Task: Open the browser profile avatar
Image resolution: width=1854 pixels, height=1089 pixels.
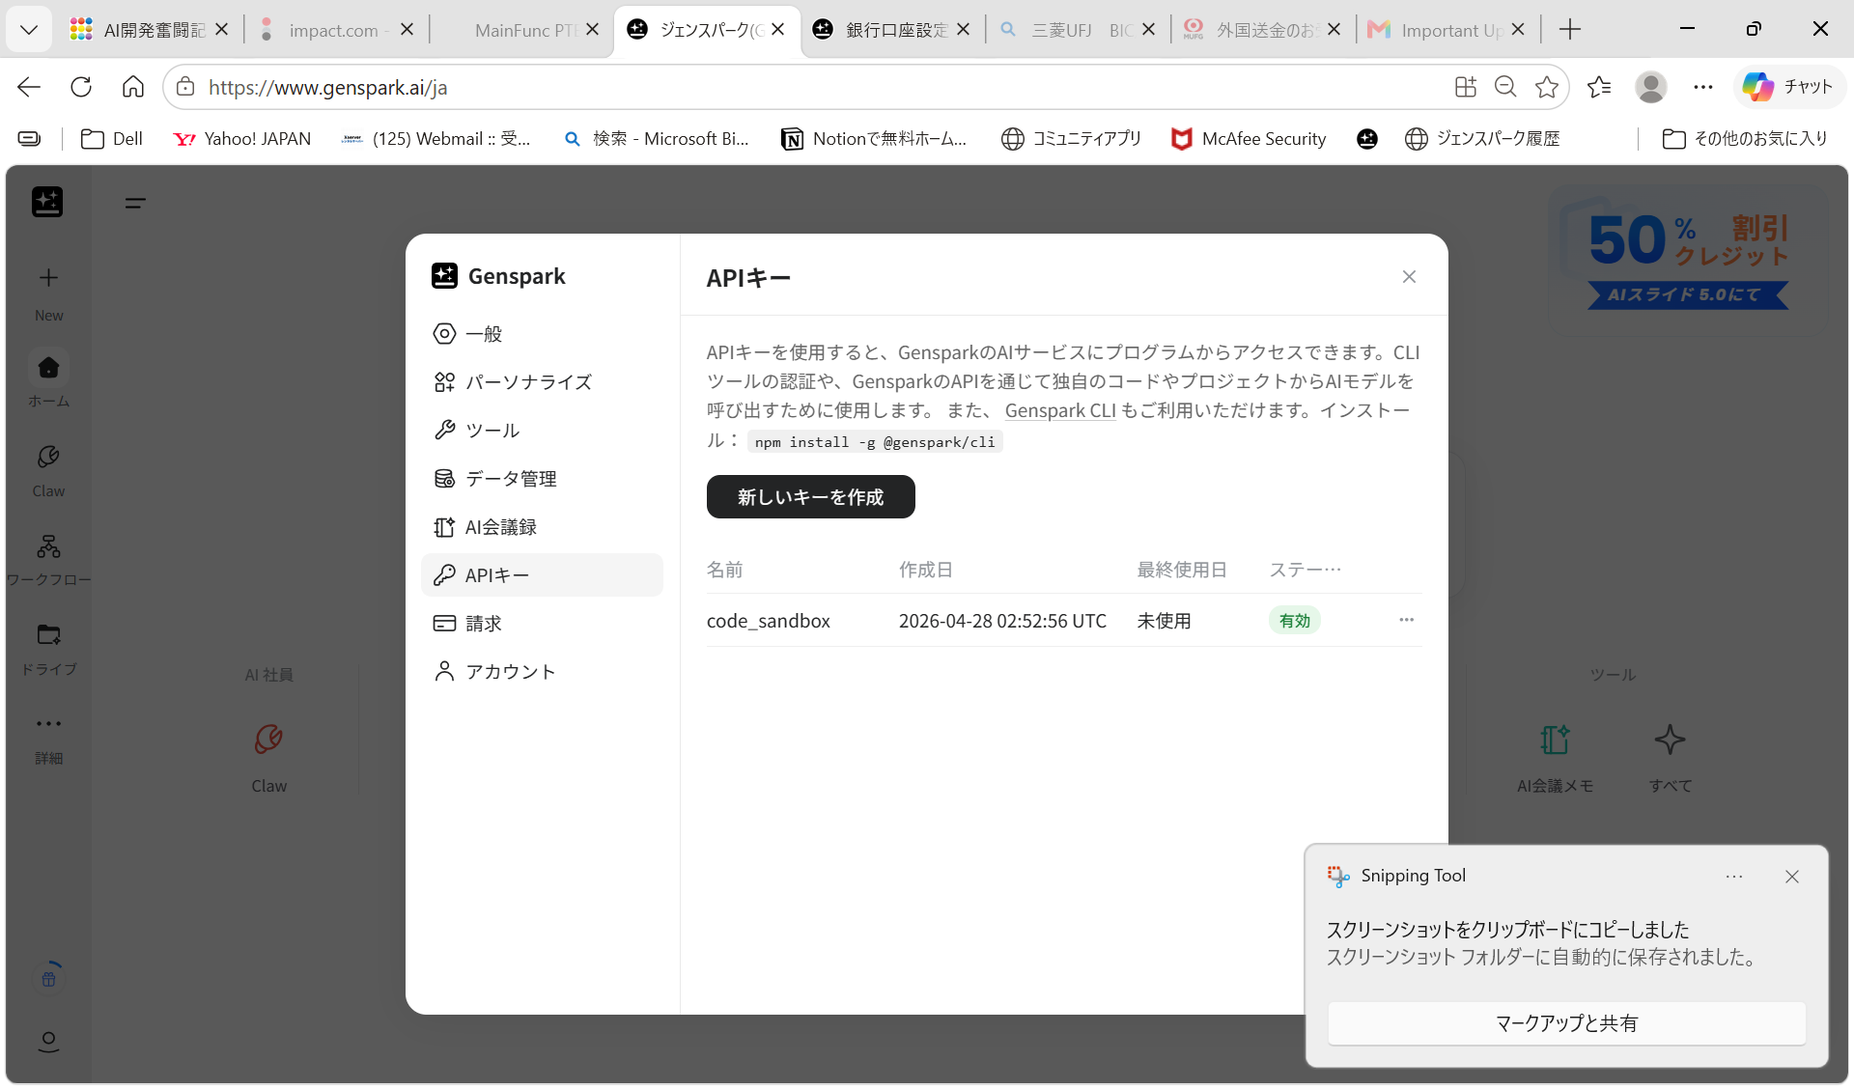Action: [1651, 87]
